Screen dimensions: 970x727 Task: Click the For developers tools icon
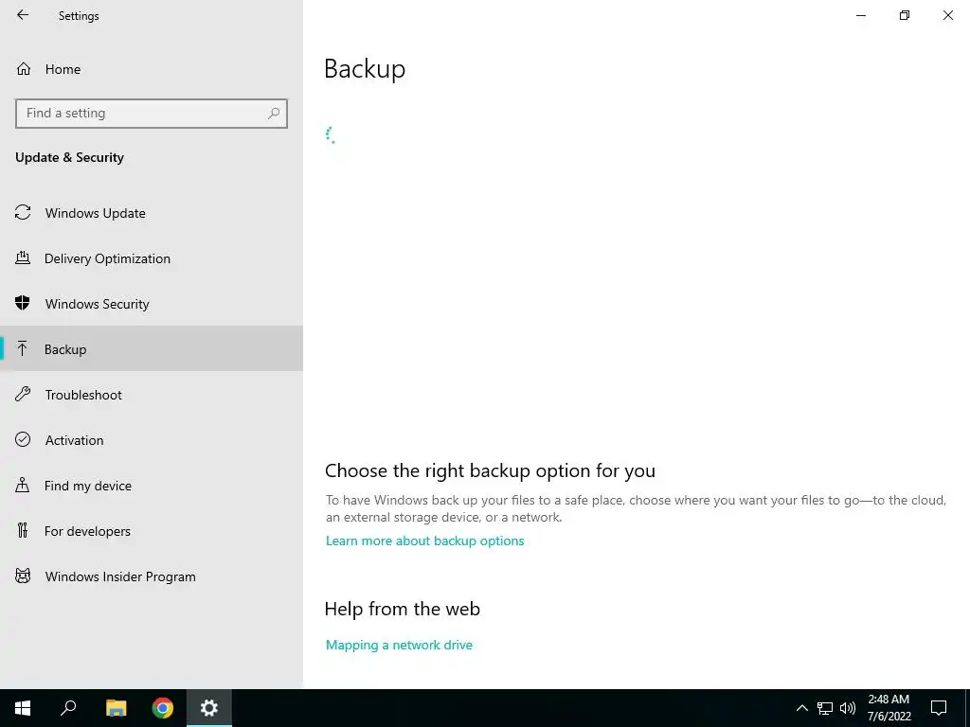pos(23,530)
